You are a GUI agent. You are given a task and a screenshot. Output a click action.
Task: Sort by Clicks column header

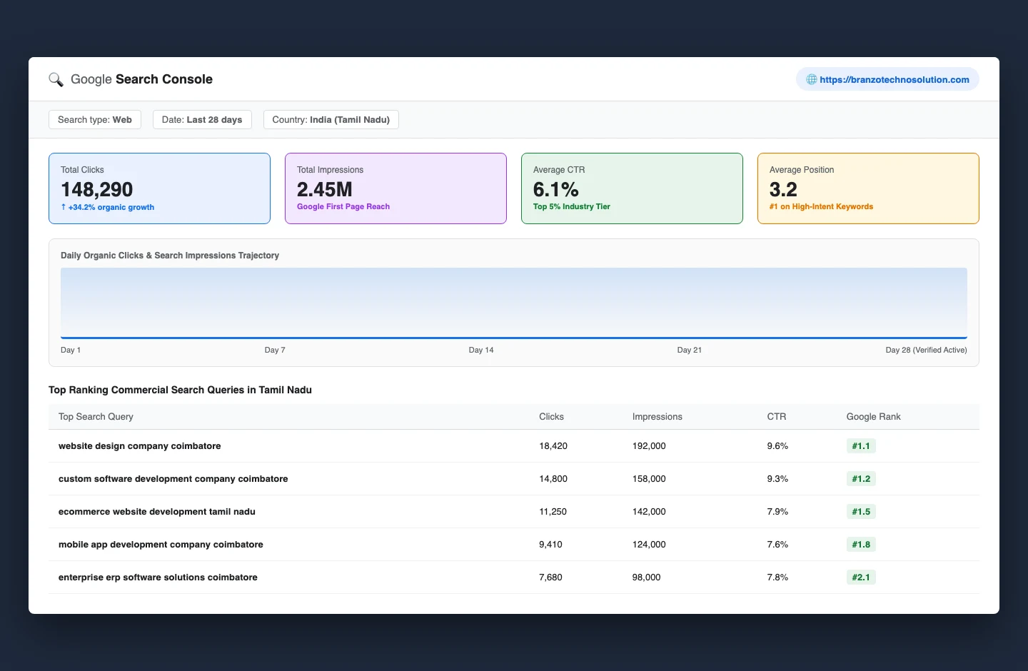point(551,417)
